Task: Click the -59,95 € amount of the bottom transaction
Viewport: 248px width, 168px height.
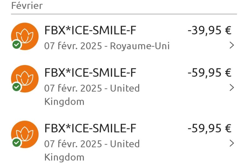Action: click(x=210, y=128)
